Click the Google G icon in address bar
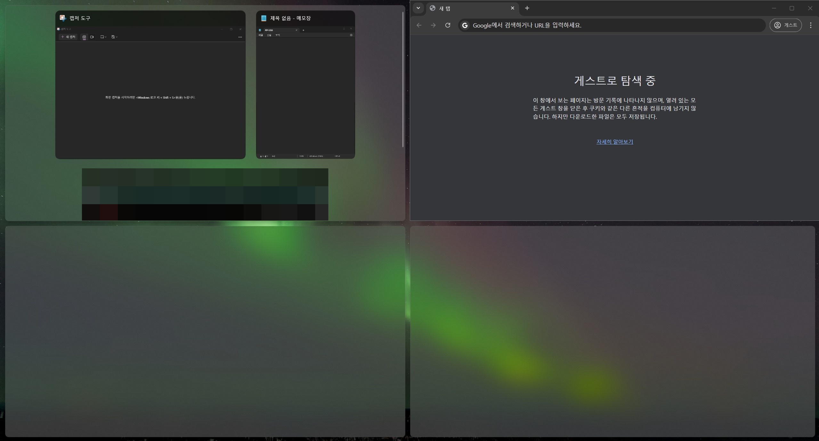 pos(465,25)
